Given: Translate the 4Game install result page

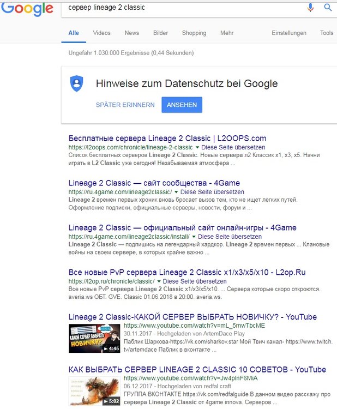Looking at the screenshot, I should click(230, 237).
